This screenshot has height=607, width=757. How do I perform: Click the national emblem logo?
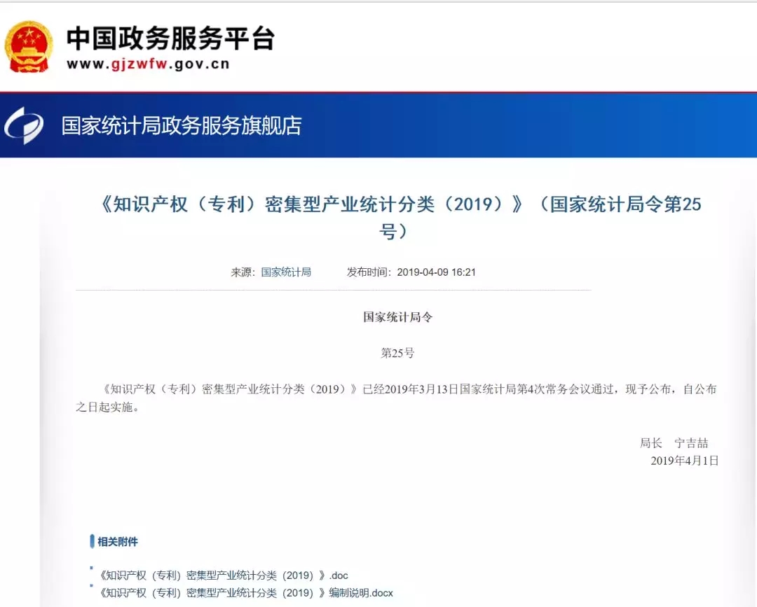pos(29,47)
